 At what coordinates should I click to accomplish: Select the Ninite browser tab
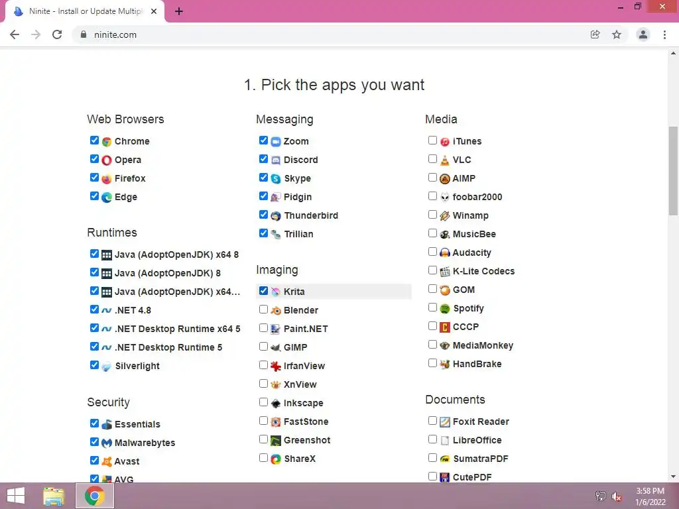click(84, 11)
